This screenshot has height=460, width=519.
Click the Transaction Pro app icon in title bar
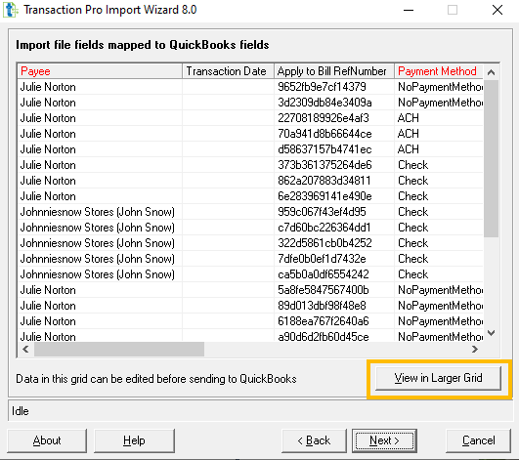tap(10, 10)
